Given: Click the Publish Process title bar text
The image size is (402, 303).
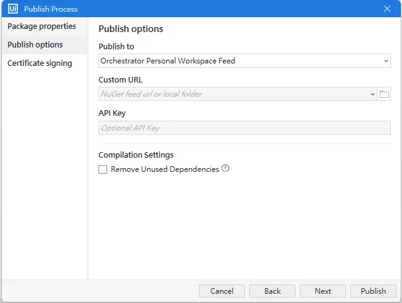Looking at the screenshot, I should (51, 9).
